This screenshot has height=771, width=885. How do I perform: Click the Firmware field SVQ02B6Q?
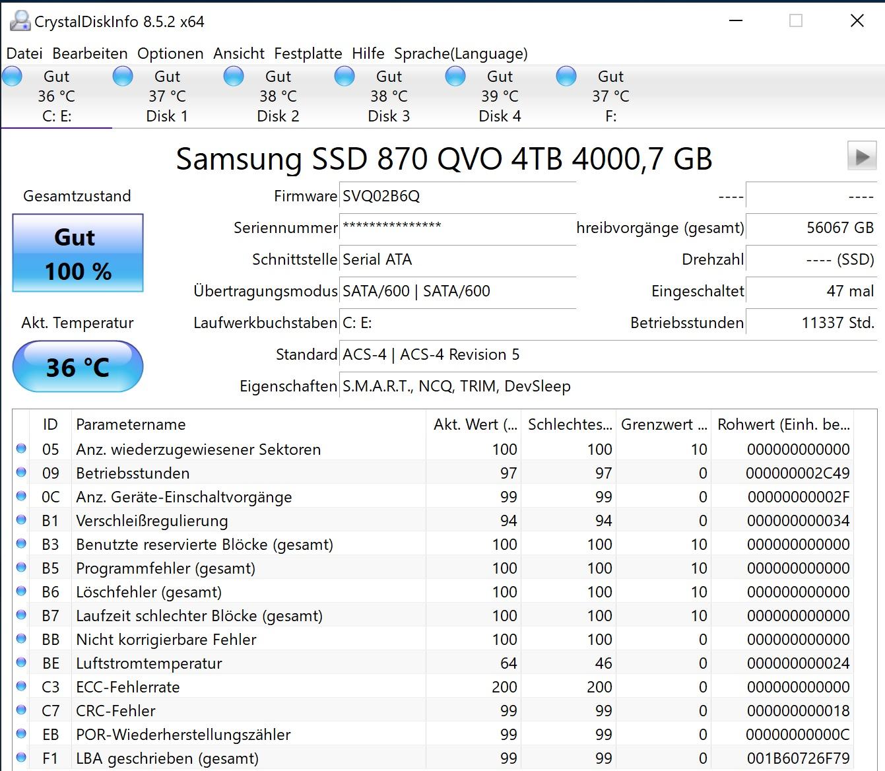click(457, 196)
